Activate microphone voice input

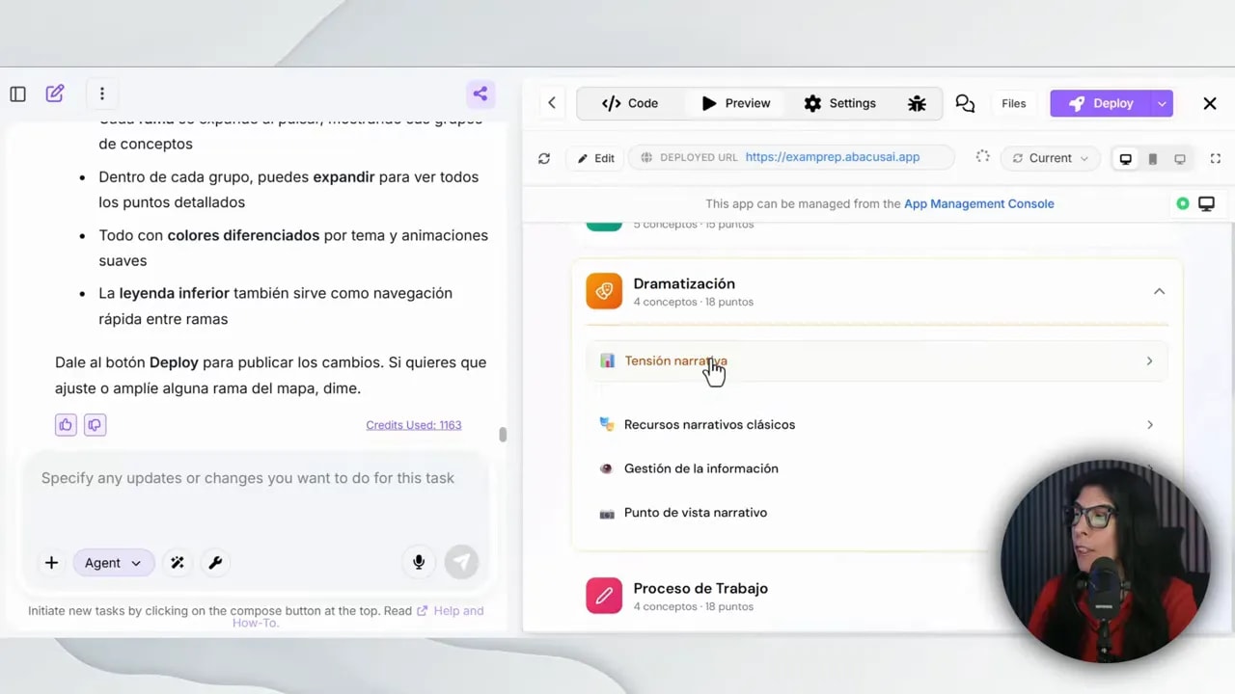pos(419,562)
